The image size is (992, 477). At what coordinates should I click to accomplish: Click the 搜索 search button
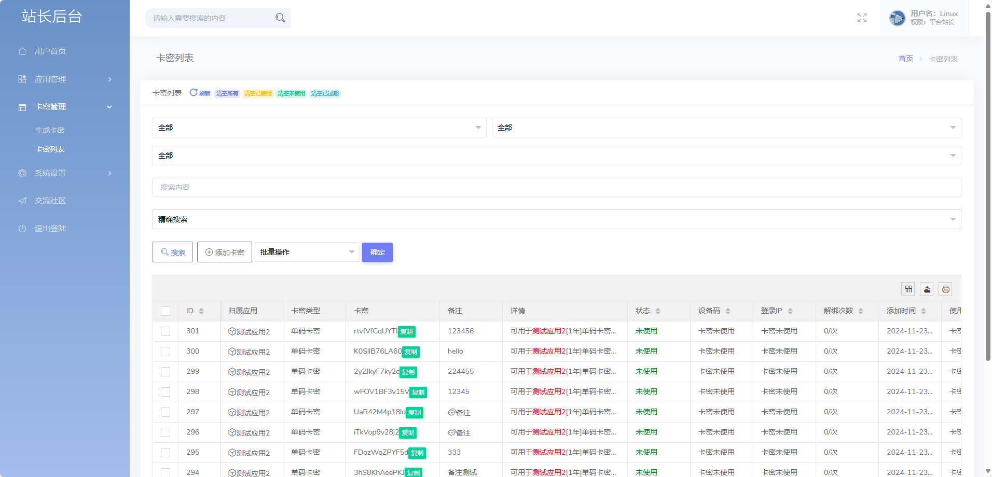[x=173, y=252]
